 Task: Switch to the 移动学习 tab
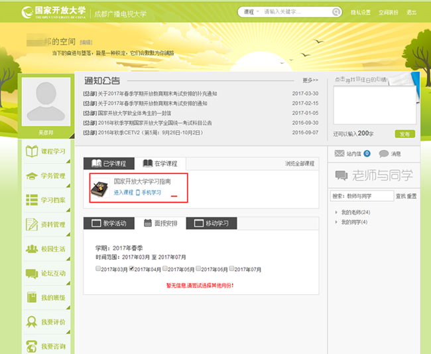click(212, 223)
